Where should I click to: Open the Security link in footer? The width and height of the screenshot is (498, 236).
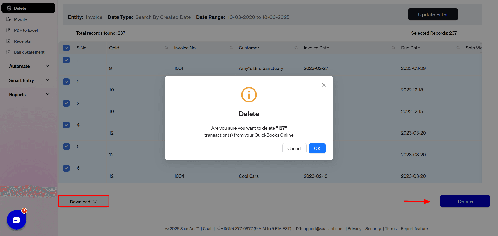373,229
